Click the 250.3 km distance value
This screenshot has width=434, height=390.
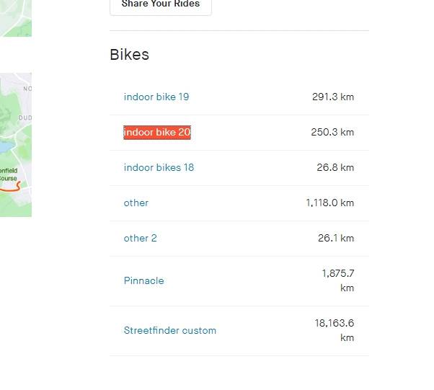pyautogui.click(x=333, y=132)
